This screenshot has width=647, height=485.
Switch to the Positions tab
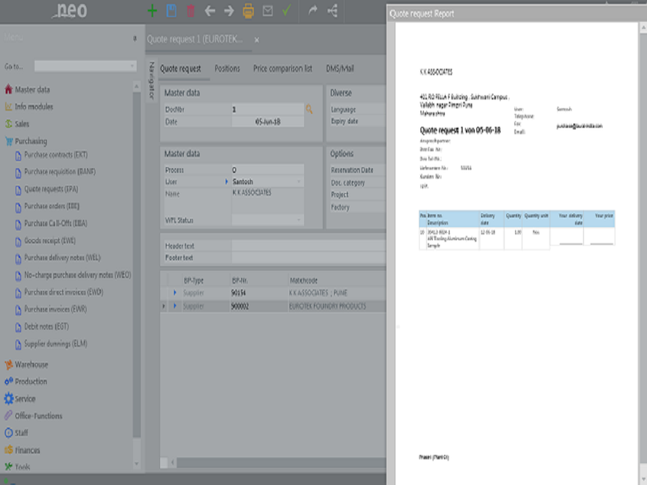click(x=227, y=69)
